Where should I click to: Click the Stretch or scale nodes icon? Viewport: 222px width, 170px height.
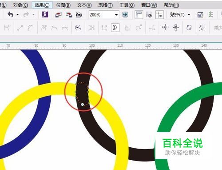128,28
